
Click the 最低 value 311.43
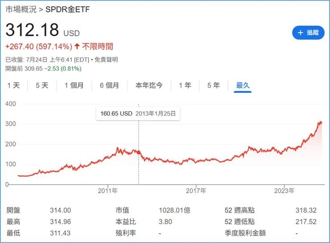[60, 233]
